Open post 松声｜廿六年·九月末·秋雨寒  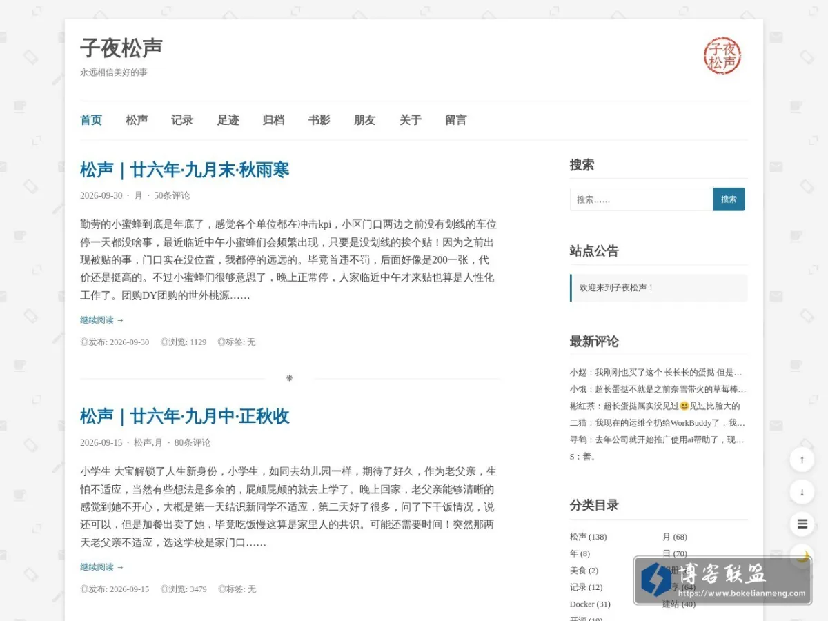(184, 170)
